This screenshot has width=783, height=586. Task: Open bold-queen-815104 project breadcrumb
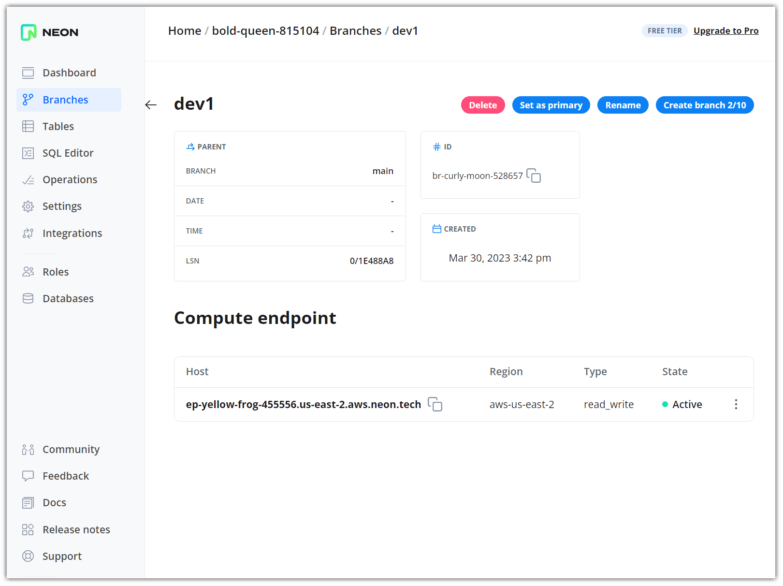click(265, 31)
